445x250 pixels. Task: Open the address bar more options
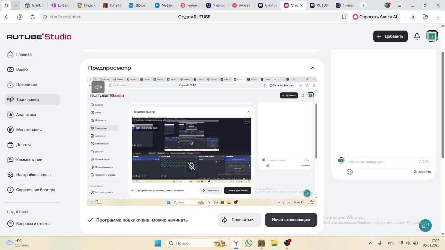point(336,17)
